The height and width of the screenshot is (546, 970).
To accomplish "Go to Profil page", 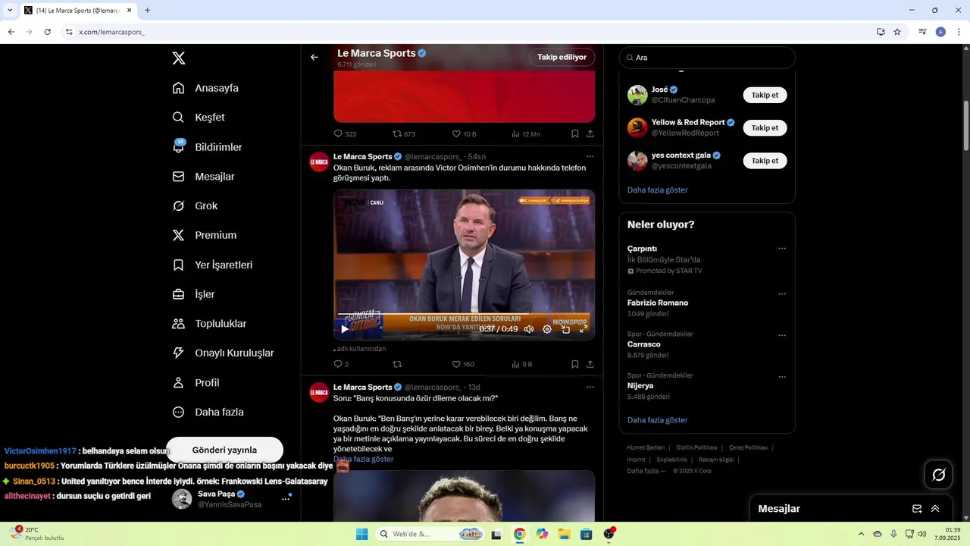I will click(x=196, y=383).
